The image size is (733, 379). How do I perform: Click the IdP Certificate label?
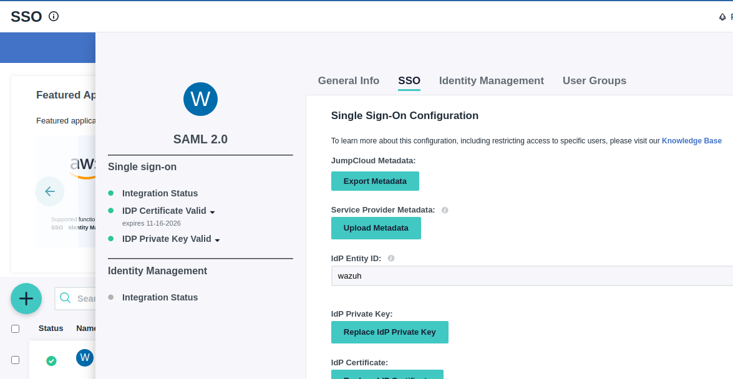(359, 363)
